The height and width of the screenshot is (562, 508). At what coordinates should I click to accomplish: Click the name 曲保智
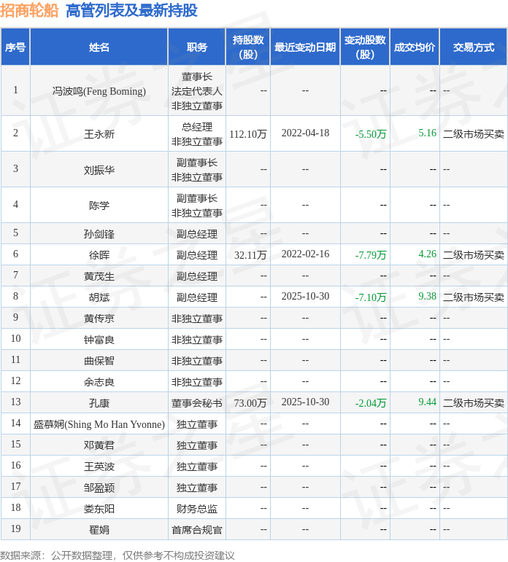[x=99, y=361]
